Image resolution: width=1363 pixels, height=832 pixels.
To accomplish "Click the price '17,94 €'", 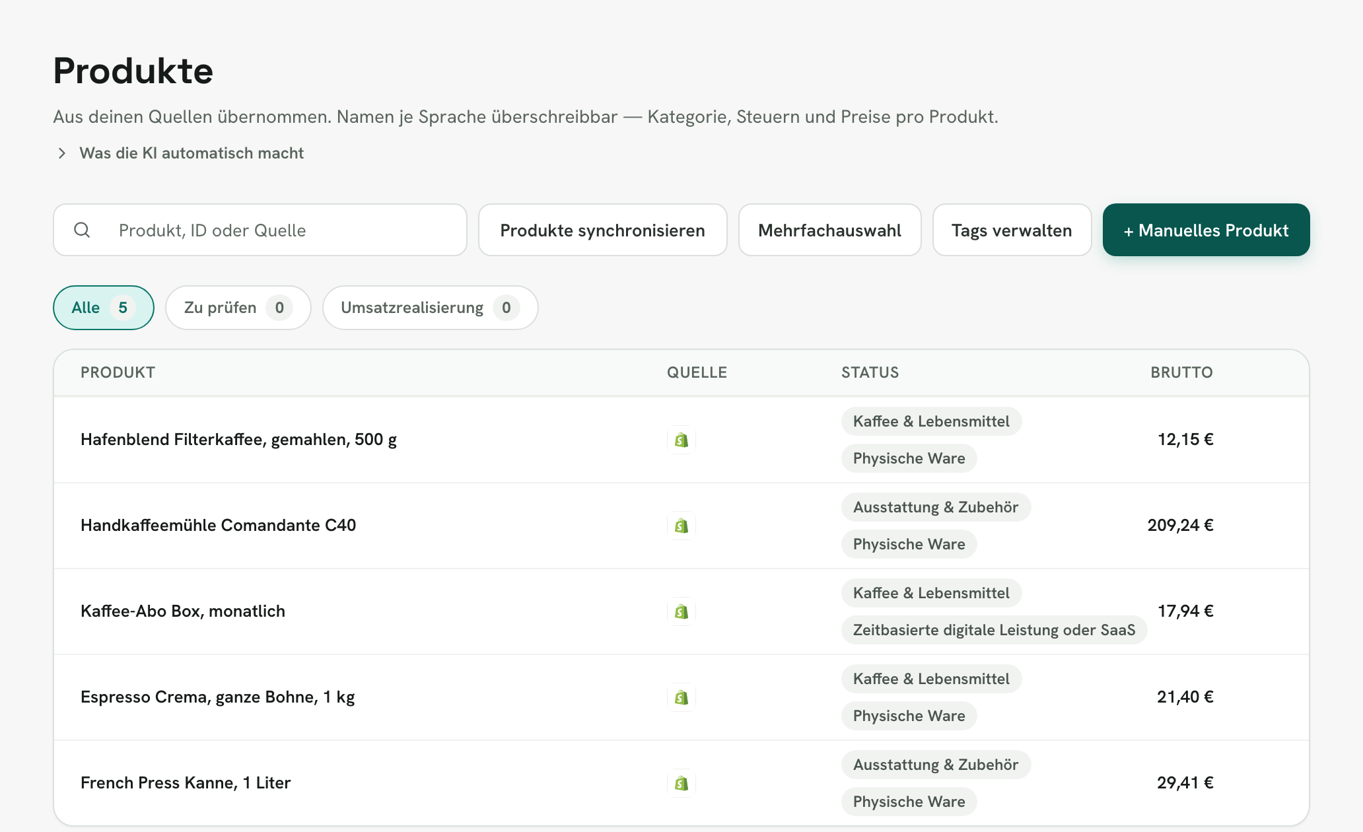I will (1186, 611).
